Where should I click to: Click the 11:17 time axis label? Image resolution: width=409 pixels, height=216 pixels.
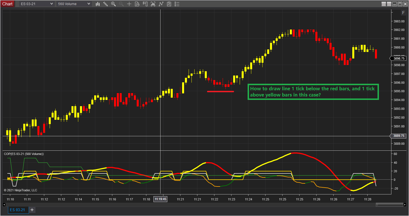point(129,199)
